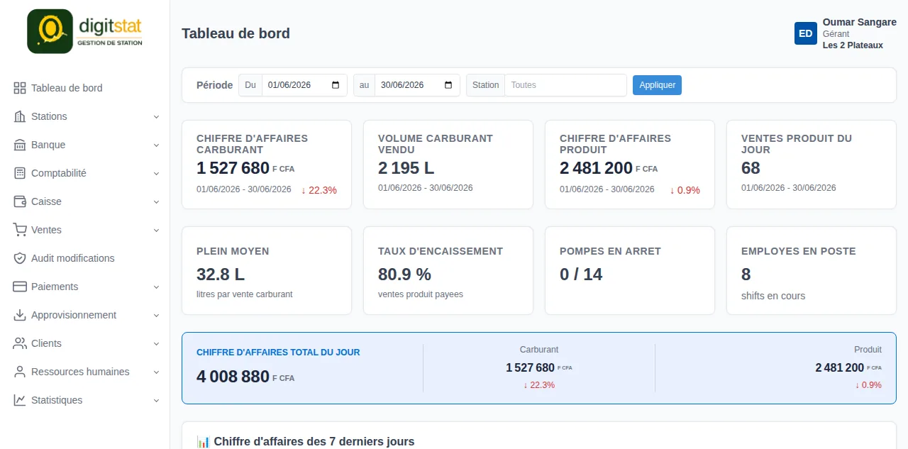Screen dimensions: 908x449
Task: Click the Chiffre d'affaires produit card
Action: tap(630, 165)
